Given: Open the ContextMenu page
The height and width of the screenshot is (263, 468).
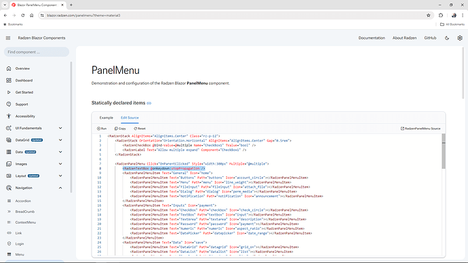Looking at the screenshot, I should click(x=26, y=222).
